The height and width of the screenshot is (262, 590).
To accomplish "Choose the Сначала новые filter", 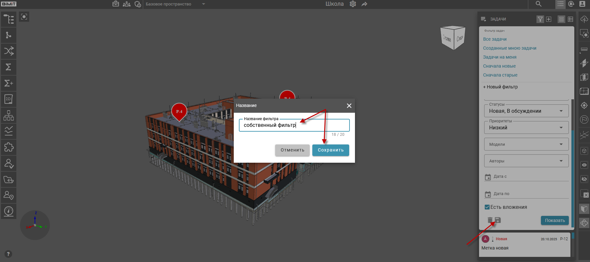I will [x=499, y=66].
